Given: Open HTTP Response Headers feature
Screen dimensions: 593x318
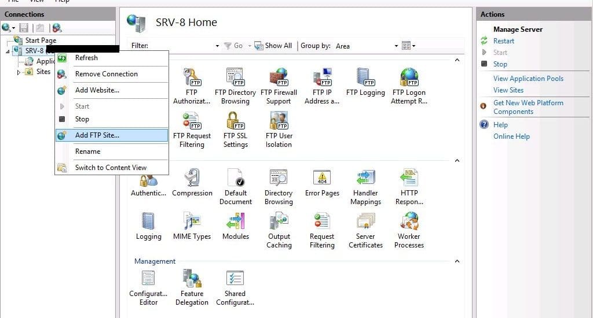Looking at the screenshot, I should 409,187.
